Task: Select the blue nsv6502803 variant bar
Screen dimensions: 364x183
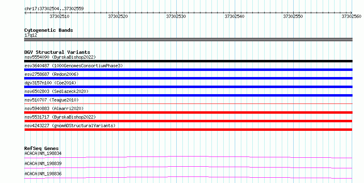Action: 188,95
